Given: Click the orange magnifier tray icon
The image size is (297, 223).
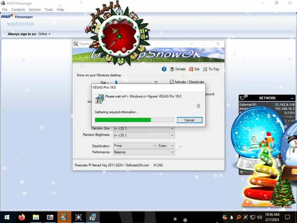Looking at the screenshot, I should (x=239, y=217).
